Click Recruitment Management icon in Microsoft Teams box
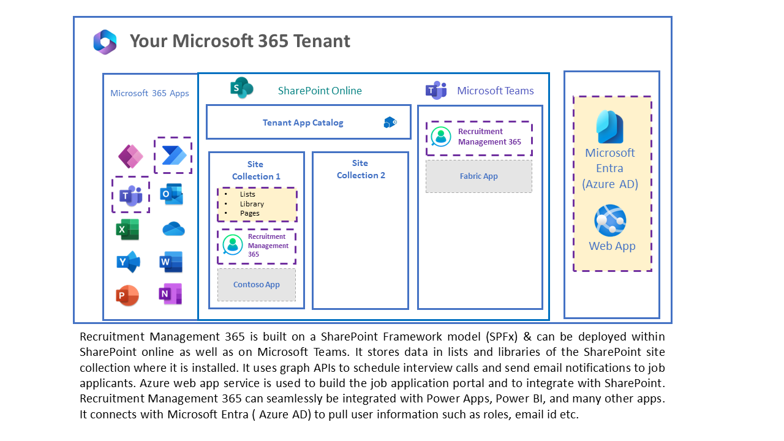 tap(440, 137)
